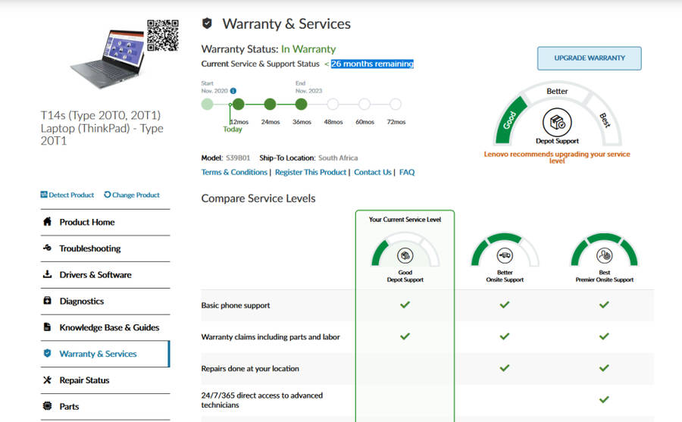The width and height of the screenshot is (682, 422).
Task: Click the QR code image
Action: pyautogui.click(x=163, y=36)
